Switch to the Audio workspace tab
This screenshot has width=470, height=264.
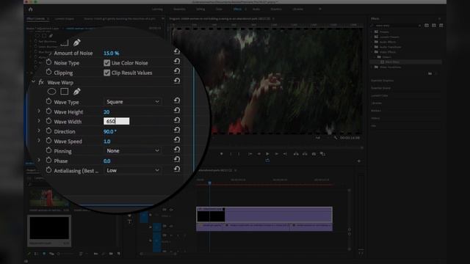coord(256,10)
